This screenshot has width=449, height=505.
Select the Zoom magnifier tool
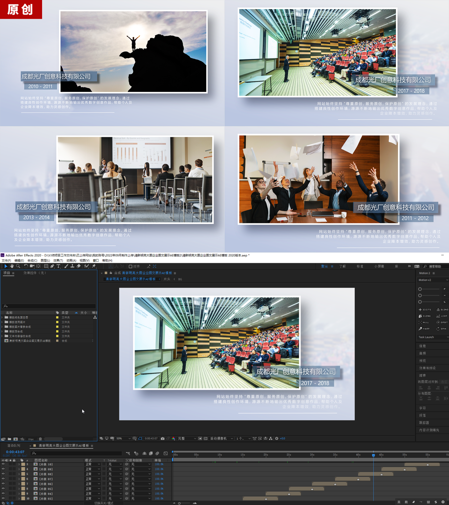18,266
